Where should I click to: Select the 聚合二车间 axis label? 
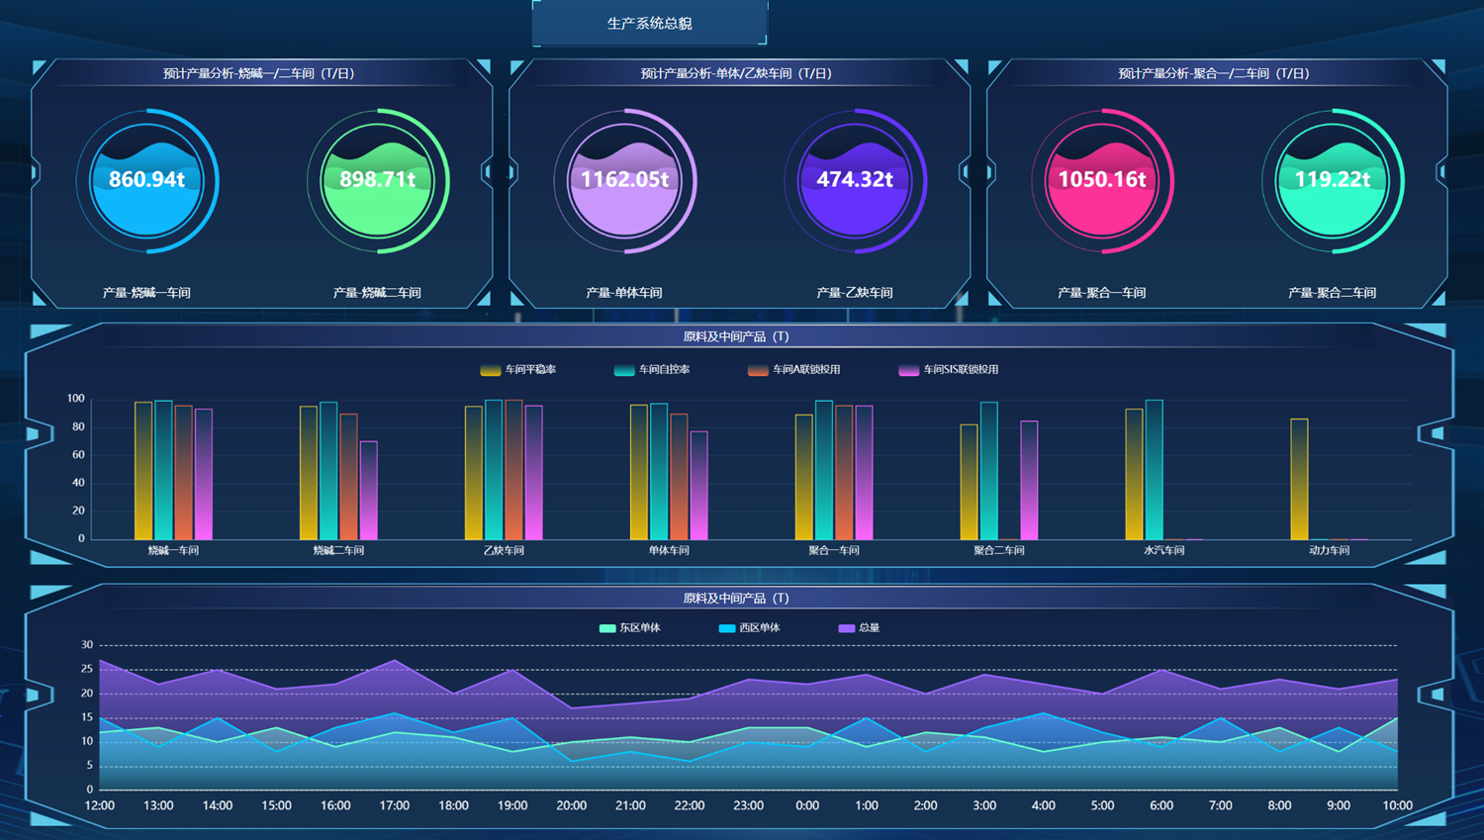(999, 550)
